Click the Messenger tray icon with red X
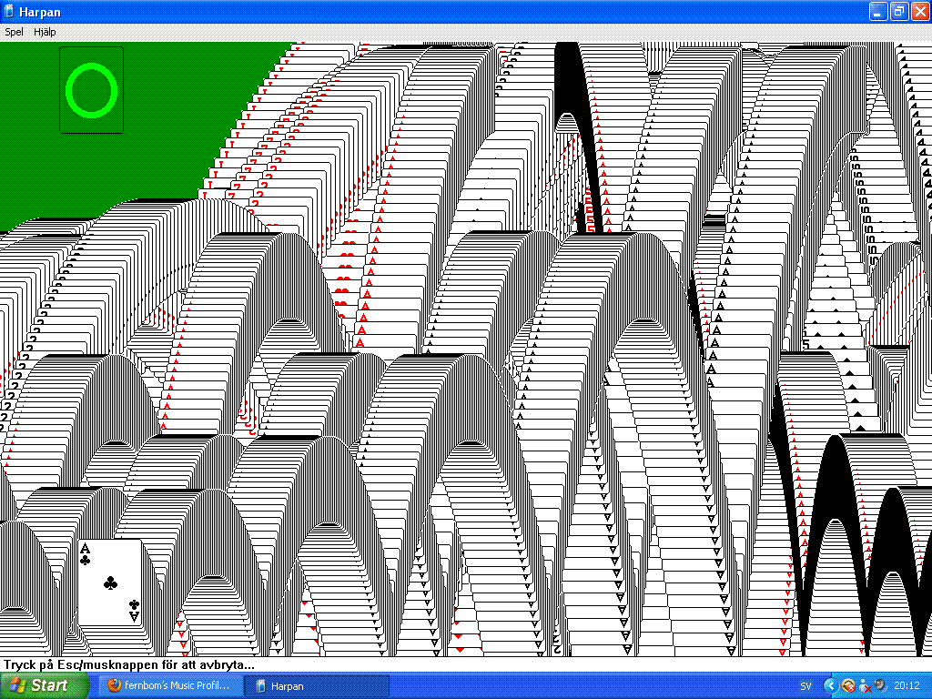This screenshot has width=932, height=699. coord(866,686)
